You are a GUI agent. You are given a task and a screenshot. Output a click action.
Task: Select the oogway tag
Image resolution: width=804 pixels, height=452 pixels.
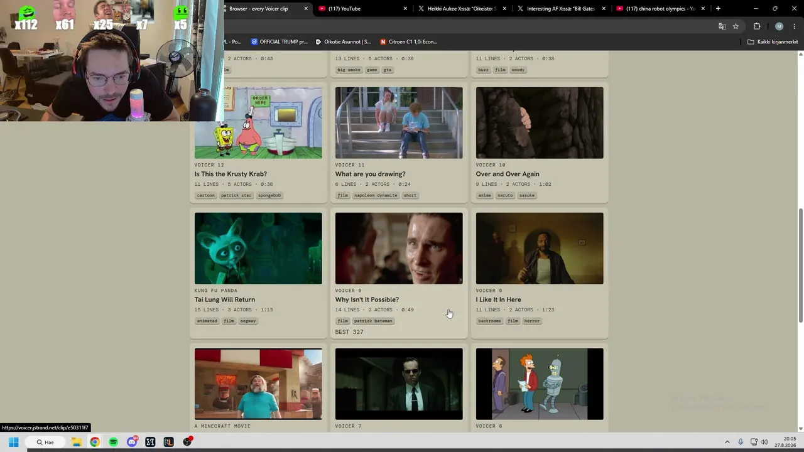coord(247,321)
